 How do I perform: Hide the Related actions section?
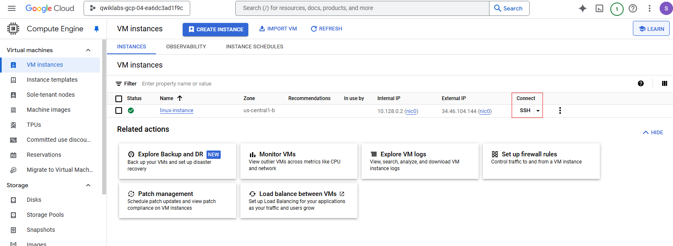click(x=653, y=133)
